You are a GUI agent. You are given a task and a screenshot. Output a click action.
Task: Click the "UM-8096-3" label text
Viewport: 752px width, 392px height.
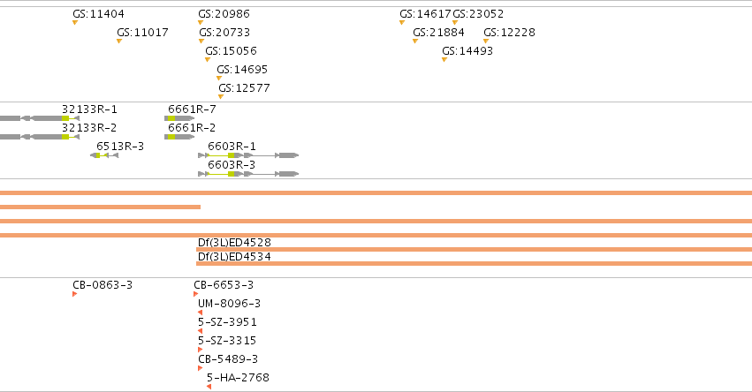229,304
